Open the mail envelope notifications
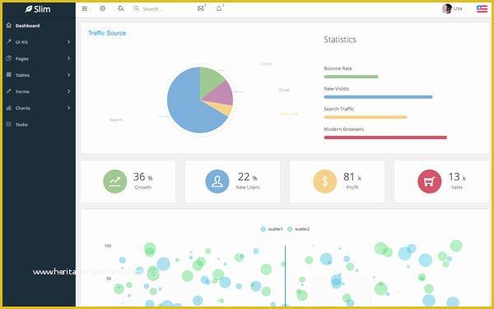 coord(201,8)
